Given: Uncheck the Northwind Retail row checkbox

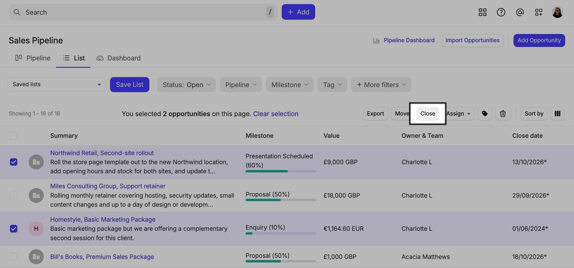Looking at the screenshot, I should (x=13, y=162).
